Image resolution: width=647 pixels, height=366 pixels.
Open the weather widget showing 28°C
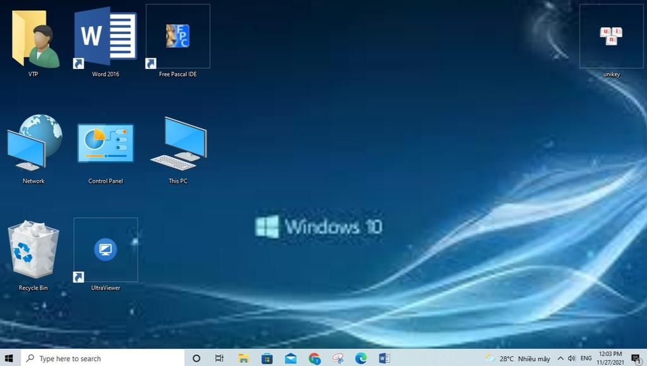pos(517,358)
